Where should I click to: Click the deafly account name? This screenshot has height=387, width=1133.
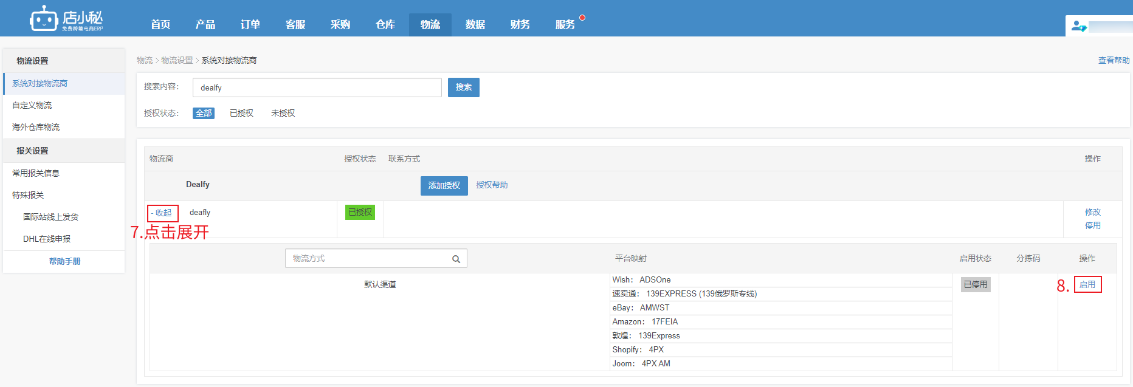(x=200, y=213)
